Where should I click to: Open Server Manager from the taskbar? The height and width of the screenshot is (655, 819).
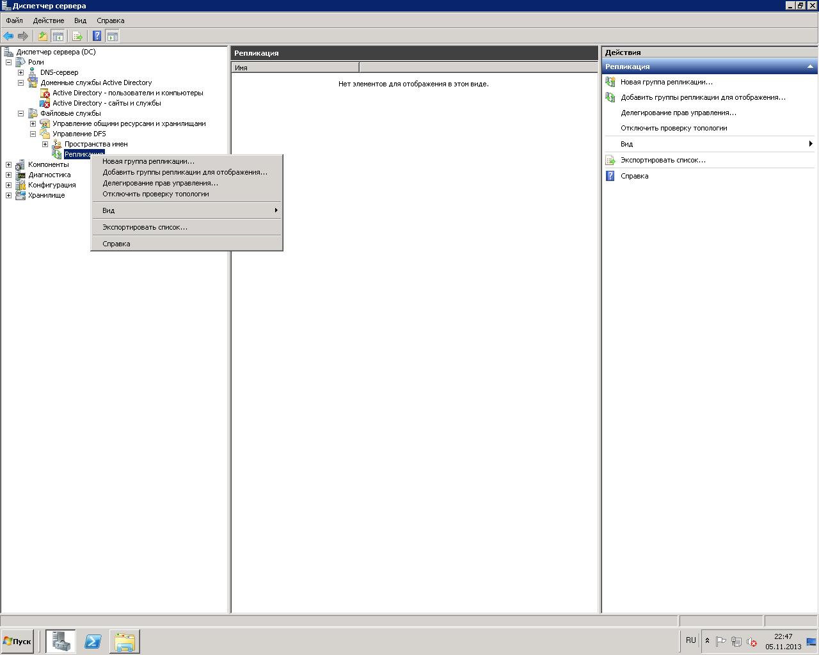click(x=61, y=642)
